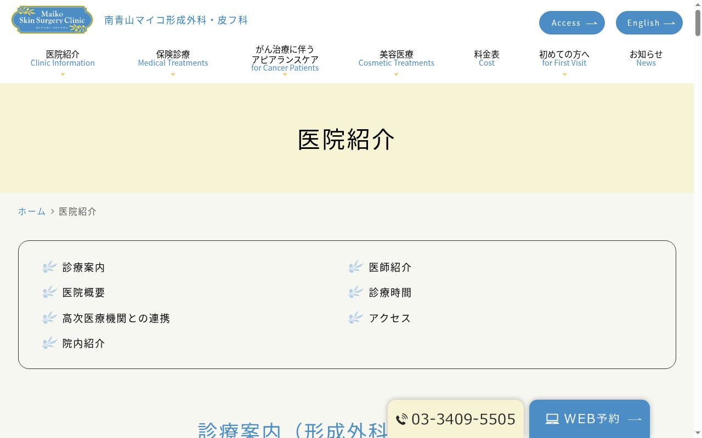The image size is (702, 438).
Task: Click the WEB予約 reservation button
Action: click(590, 419)
